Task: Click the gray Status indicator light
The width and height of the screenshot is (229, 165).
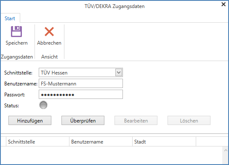Action: click(x=43, y=105)
